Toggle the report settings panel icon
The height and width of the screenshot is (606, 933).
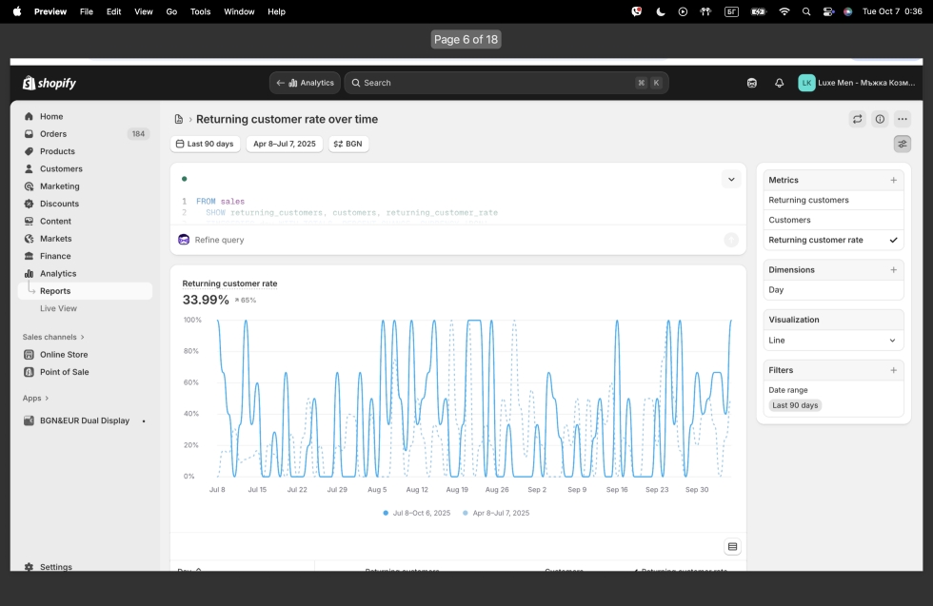pyautogui.click(x=903, y=144)
